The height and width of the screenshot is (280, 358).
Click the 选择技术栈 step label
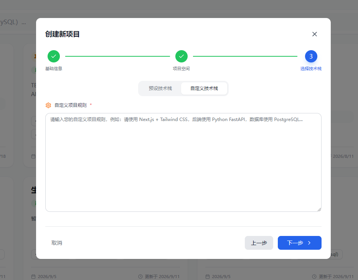(x=311, y=69)
